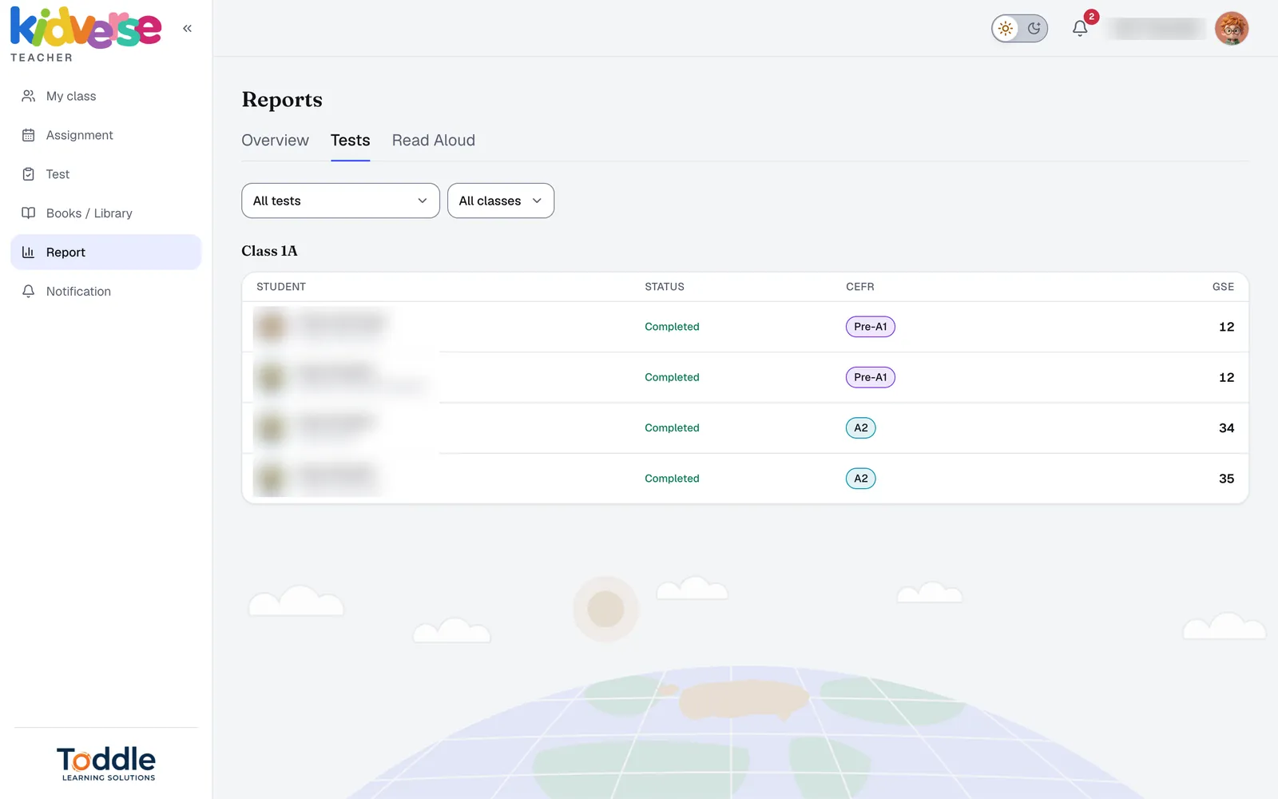Navigate to Books / Library
Screen dimensions: 1278x799
pyautogui.click(x=105, y=213)
